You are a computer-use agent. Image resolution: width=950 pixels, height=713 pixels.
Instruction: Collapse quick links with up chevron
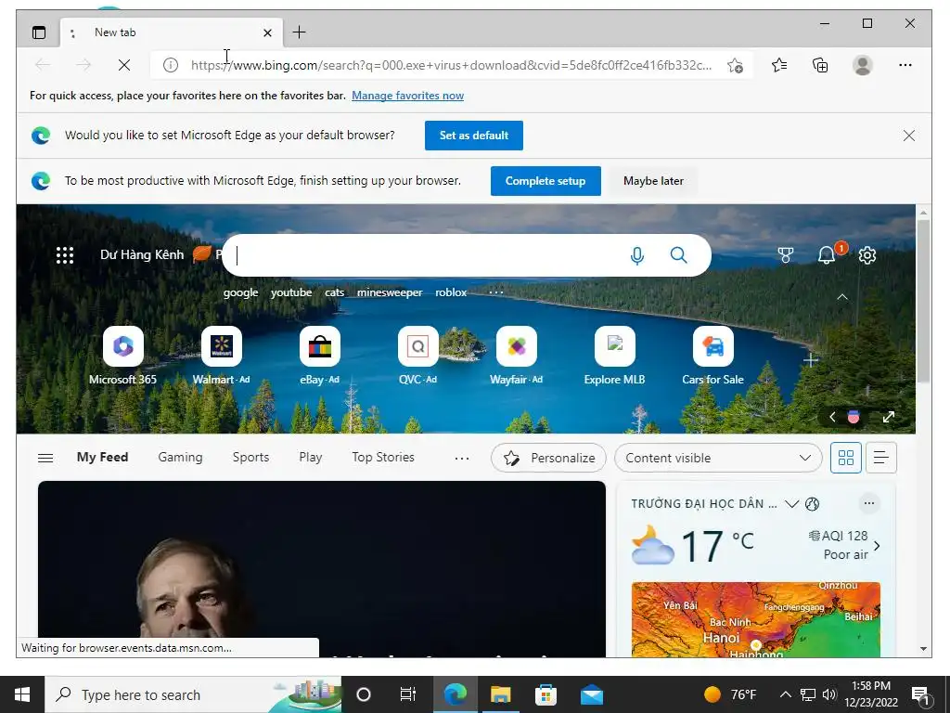pyautogui.click(x=842, y=297)
